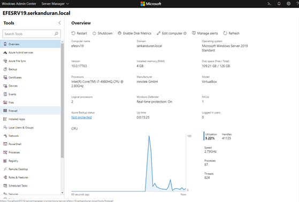Follow the Not protected Azure Backup link

81,118
